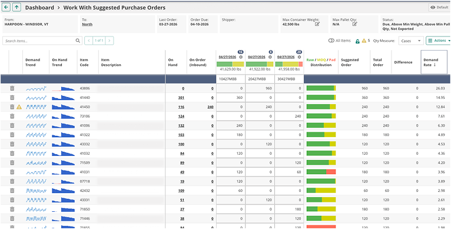Screen dimensions: 451x233
Task: Click the 960 quantity cell for item 43806
Action: click(x=260, y=88)
